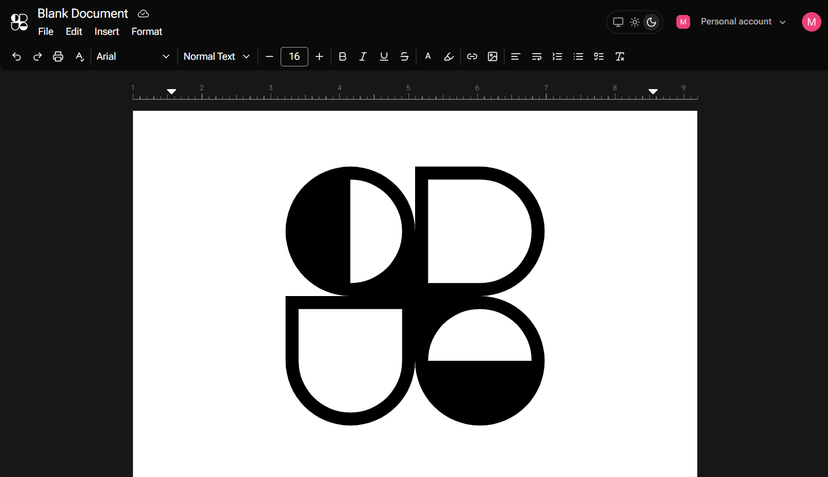The height and width of the screenshot is (477, 828).
Task: Insert an image using the picture icon
Action: pos(493,56)
